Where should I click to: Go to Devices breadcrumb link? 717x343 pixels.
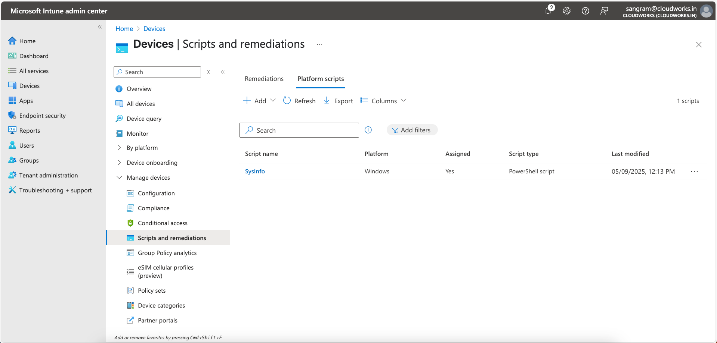(x=154, y=29)
